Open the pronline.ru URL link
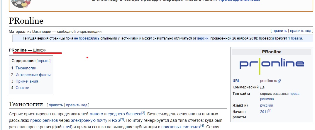The height and width of the screenshot is (130, 315). [269, 81]
